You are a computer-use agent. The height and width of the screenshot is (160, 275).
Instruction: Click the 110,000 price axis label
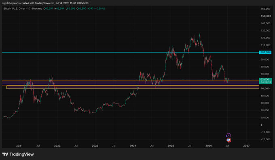[x=265, y=45]
